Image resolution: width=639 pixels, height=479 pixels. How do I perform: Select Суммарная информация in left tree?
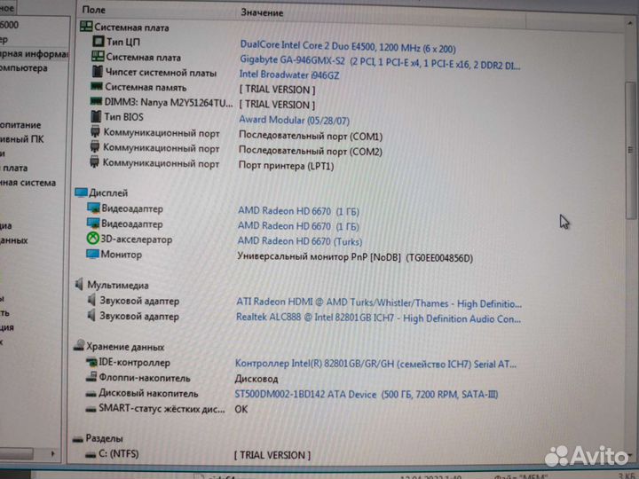35,53
